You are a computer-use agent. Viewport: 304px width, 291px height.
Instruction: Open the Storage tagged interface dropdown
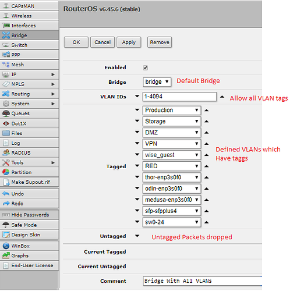[x=172, y=122]
